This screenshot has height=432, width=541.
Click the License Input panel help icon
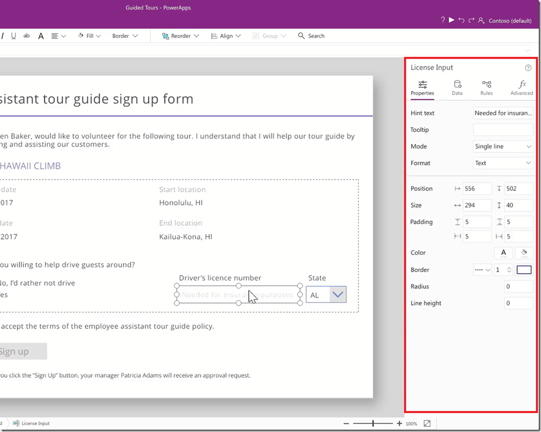click(528, 68)
